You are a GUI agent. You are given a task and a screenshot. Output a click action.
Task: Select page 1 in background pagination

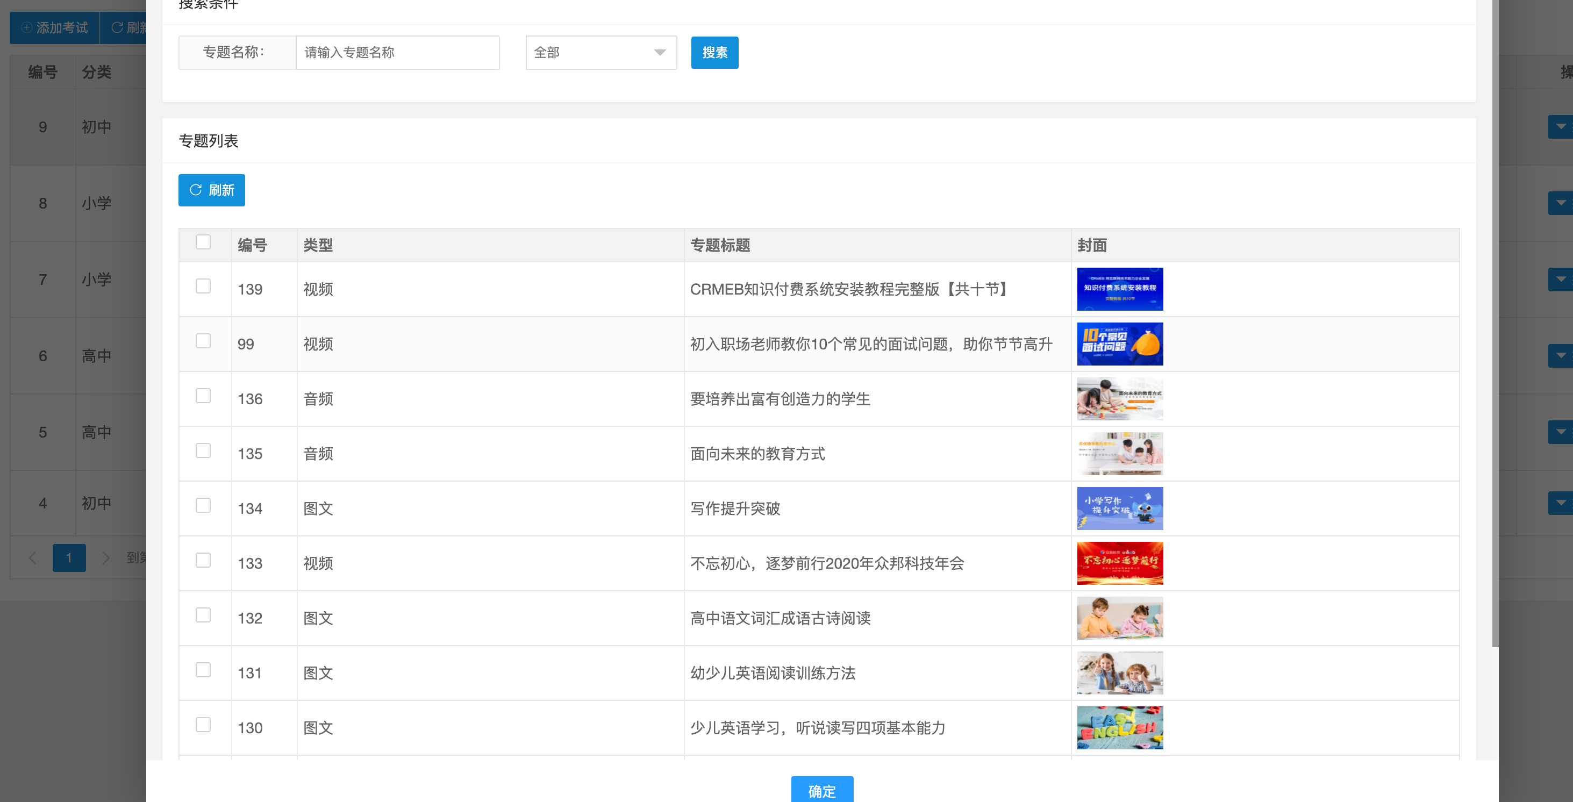point(69,558)
